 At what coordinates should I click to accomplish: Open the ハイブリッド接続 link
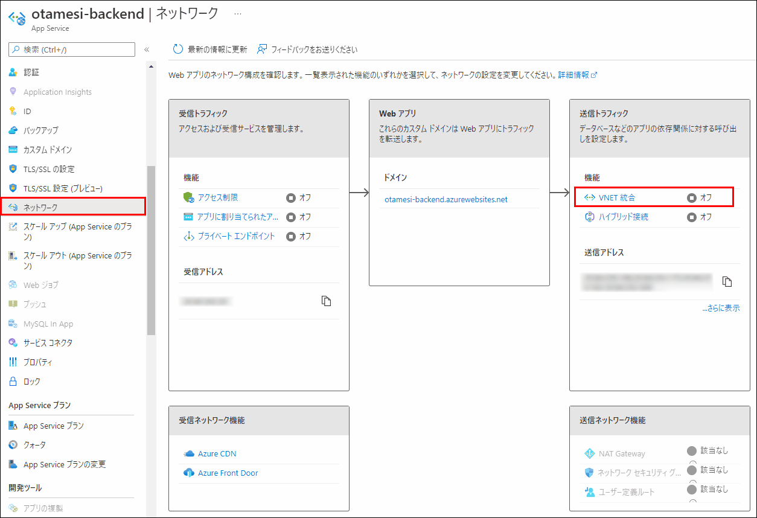(x=624, y=217)
